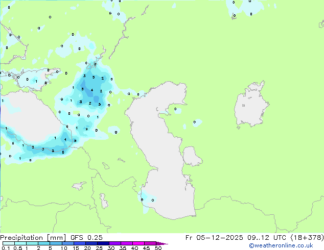This screenshot has height=250, width=324.
Task: Click the 0.1–0.5 mm legend color swatch
Action: tap(9, 243)
